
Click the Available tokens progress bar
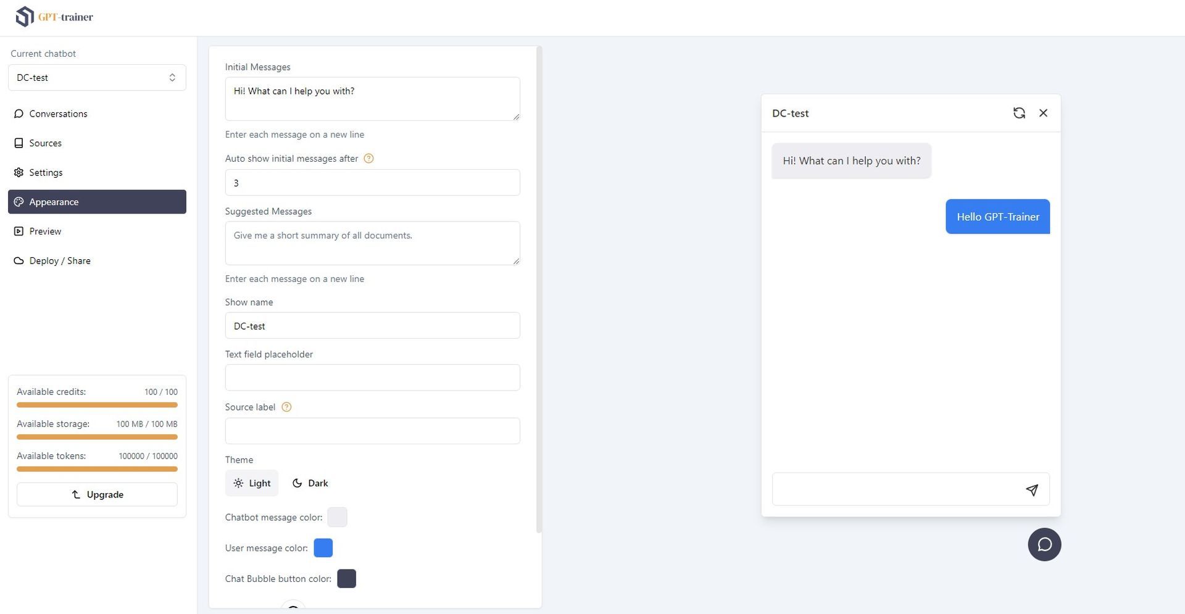click(97, 469)
